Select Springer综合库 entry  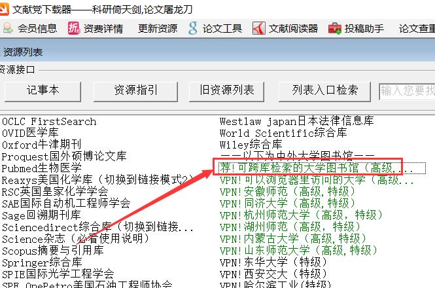(42, 262)
